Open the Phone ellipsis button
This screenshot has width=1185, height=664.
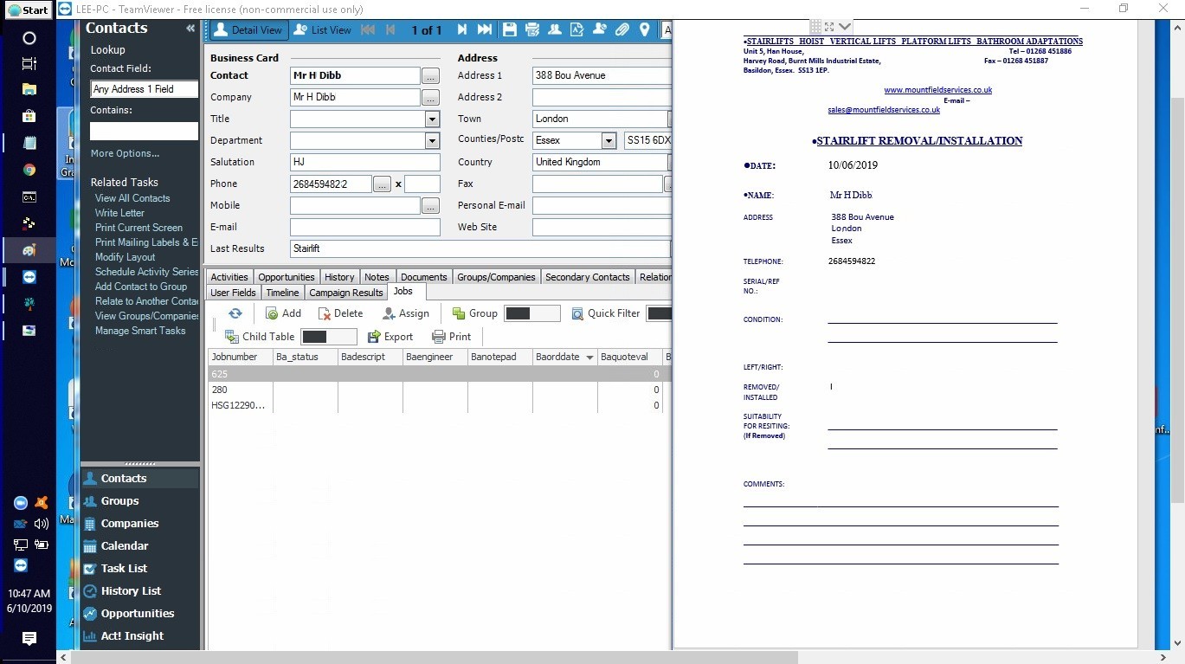click(382, 184)
